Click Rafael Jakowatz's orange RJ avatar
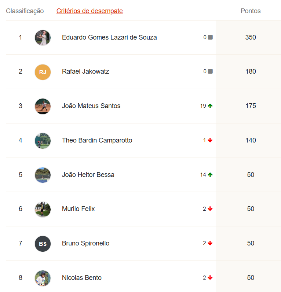The height and width of the screenshot is (292, 281). [43, 72]
